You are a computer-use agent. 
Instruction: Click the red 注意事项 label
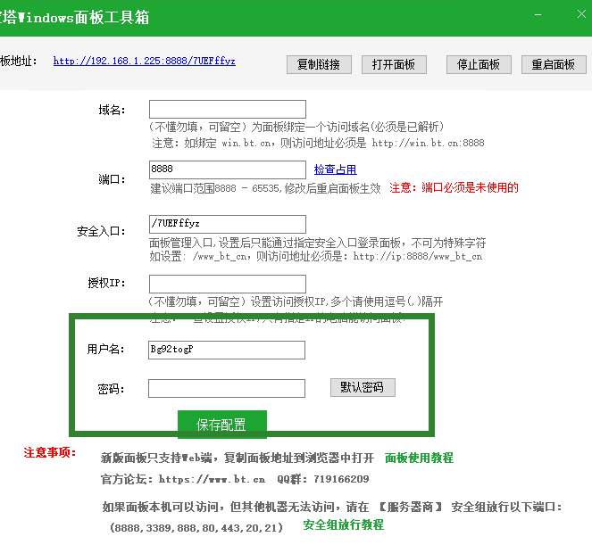[x=50, y=452]
